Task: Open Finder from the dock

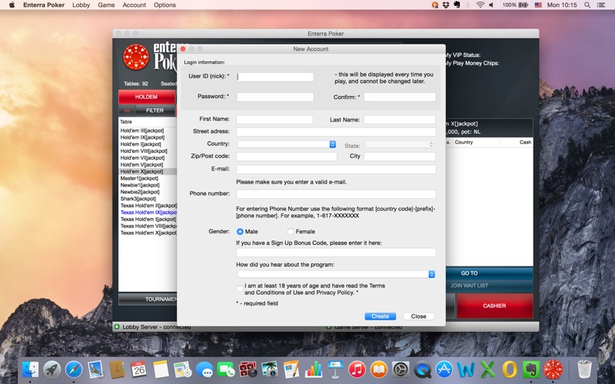Action: coord(30,369)
